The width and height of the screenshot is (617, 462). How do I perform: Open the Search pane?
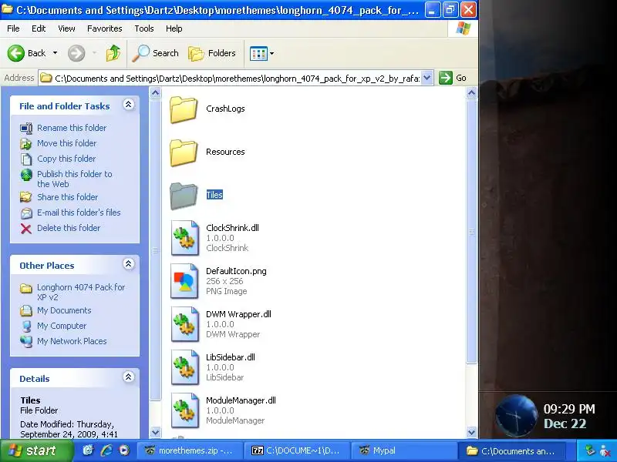[x=156, y=53]
